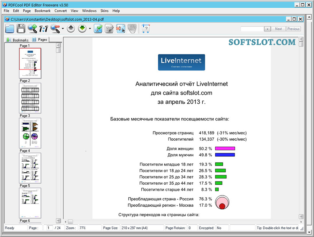
Task: Click the horizontal scrollbar left arrow
Action: click(66, 222)
